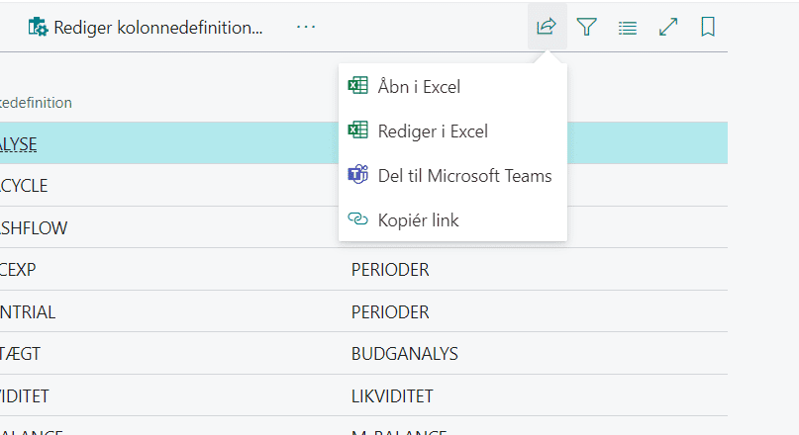Open the highlighted ALYSE row link
799x435 pixels.
[19, 143]
